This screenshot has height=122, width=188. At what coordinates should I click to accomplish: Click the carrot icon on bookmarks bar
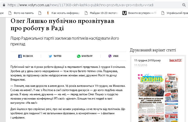[x=48, y=13]
